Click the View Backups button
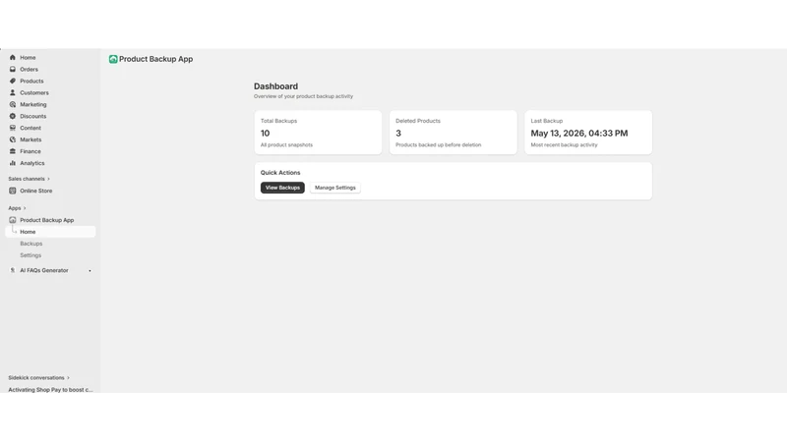This screenshot has height=442, width=787. 282,188
